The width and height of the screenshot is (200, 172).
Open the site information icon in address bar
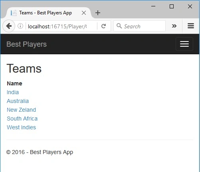click(x=20, y=26)
